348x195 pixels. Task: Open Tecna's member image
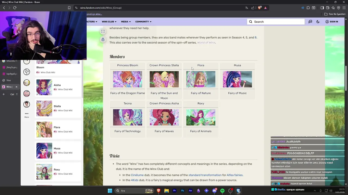point(128,117)
